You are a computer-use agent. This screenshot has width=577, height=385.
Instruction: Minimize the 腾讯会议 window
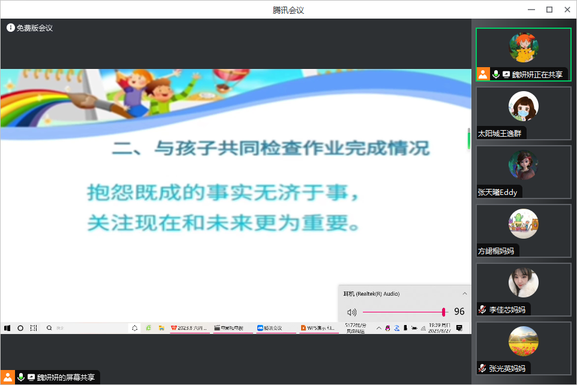531,10
